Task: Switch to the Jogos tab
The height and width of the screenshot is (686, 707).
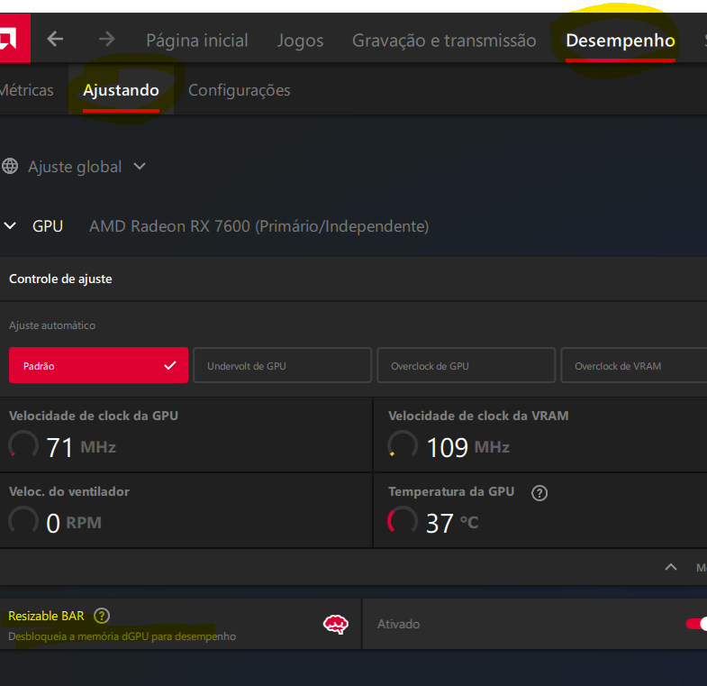Action: click(x=300, y=41)
